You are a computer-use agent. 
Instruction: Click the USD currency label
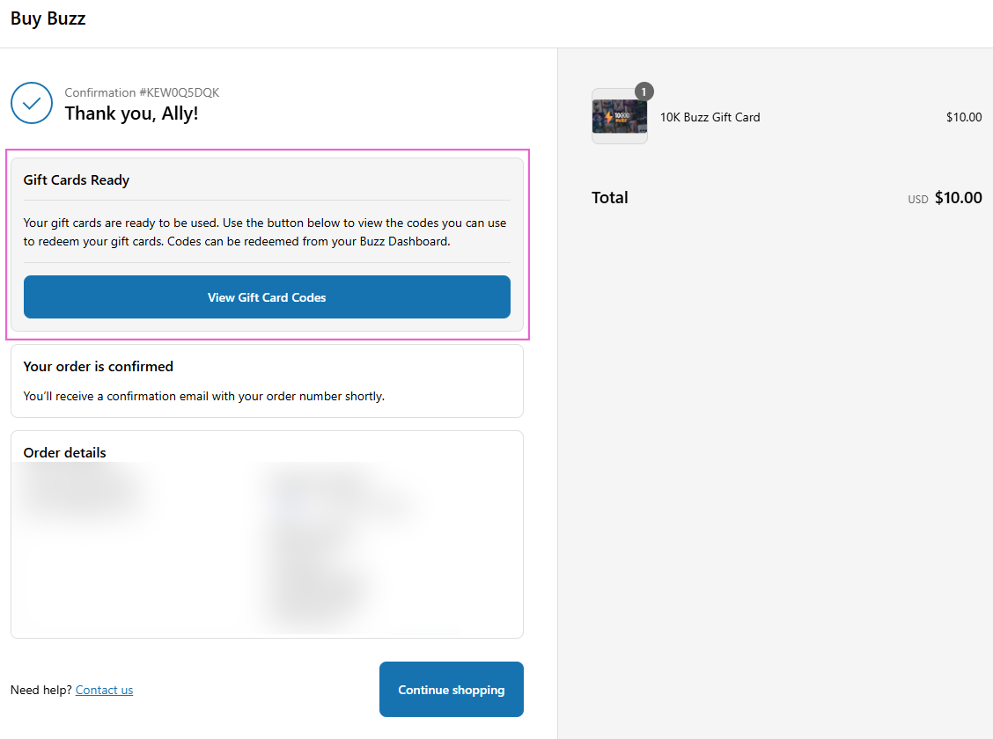[918, 200]
